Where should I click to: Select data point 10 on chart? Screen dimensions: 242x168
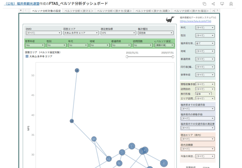click(94, 139)
